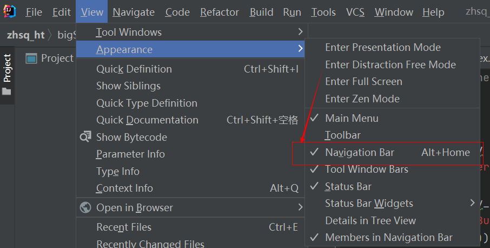Open the Refactor menu
This screenshot has height=248, width=490.
[x=219, y=12]
